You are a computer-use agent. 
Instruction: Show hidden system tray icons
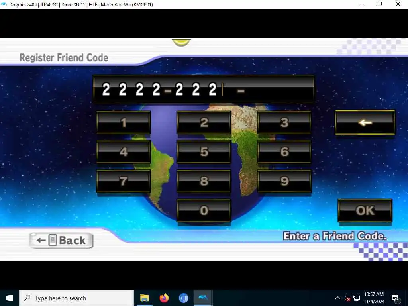click(x=337, y=298)
